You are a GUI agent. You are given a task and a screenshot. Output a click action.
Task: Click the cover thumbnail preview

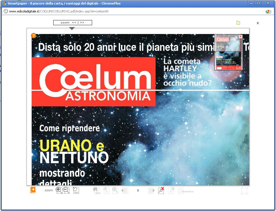click(228, 54)
